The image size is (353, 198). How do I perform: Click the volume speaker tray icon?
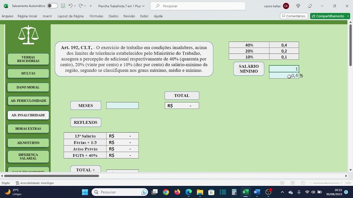tap(313, 192)
